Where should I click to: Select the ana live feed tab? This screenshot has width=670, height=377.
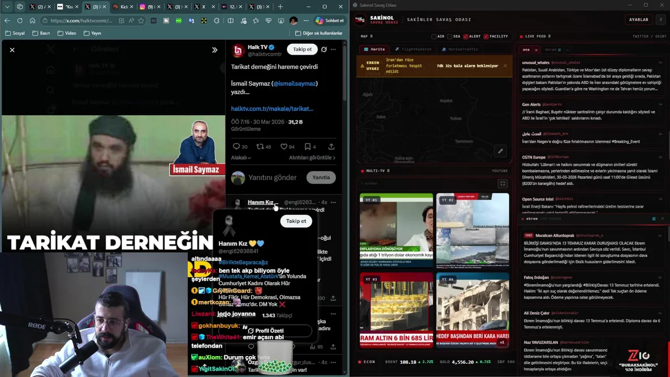click(x=526, y=50)
